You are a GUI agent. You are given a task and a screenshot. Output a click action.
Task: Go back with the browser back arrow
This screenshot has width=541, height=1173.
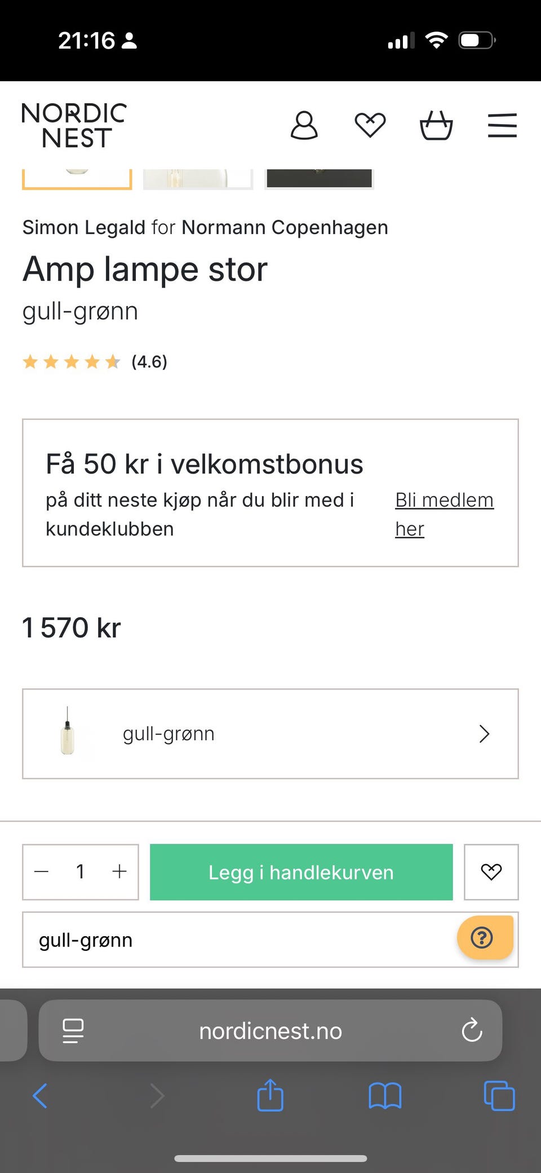click(40, 1096)
